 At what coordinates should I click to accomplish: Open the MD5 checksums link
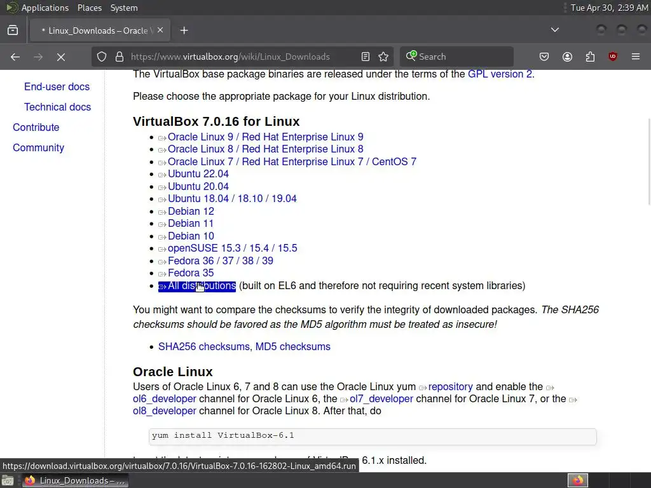[x=292, y=347]
